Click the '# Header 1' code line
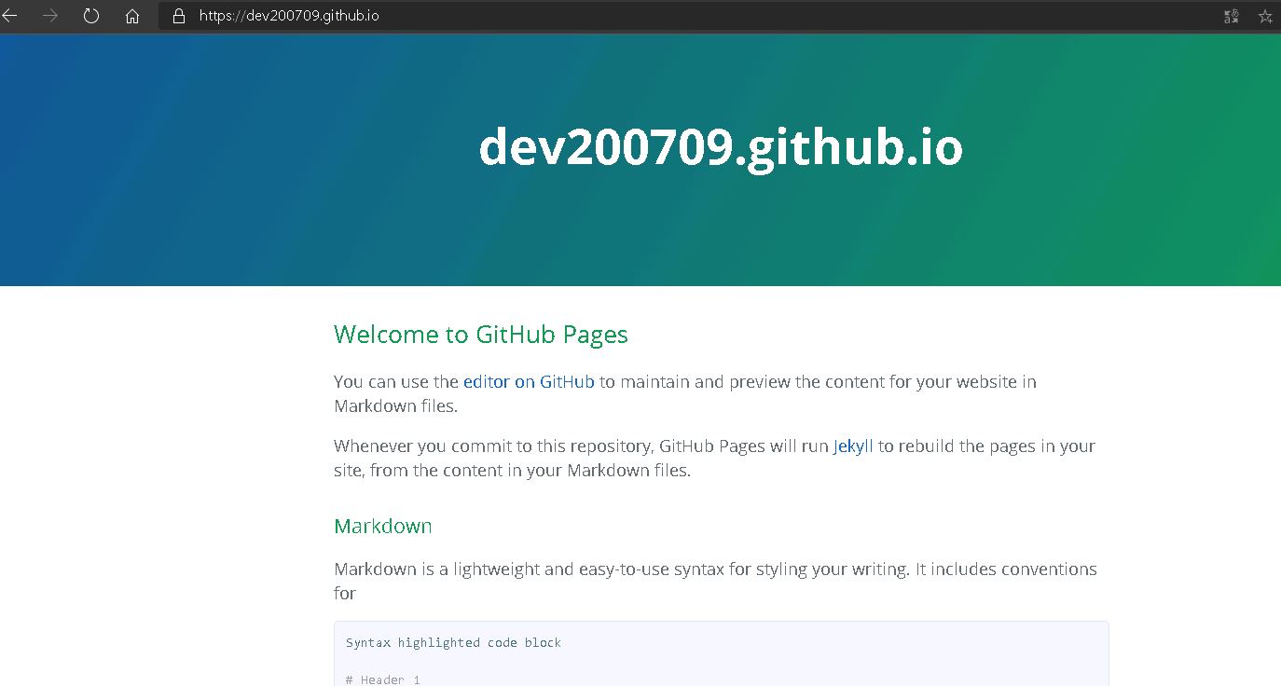The height and width of the screenshot is (686, 1281). coord(383,679)
